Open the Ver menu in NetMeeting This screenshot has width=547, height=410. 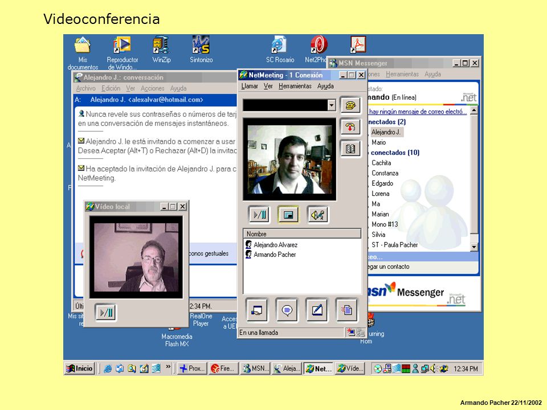268,86
